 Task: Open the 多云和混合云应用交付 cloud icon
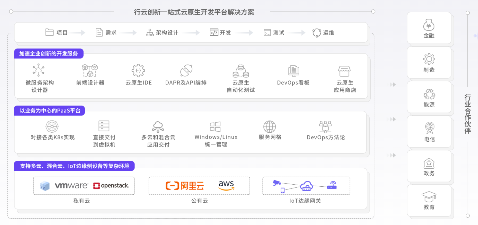click(158, 127)
